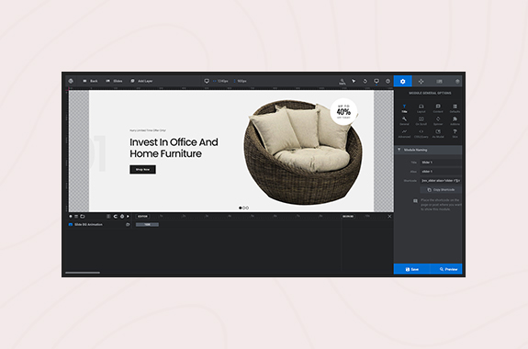Open the navigation options crosshair tab
Viewport: 528px width, 349px height.
click(x=421, y=81)
